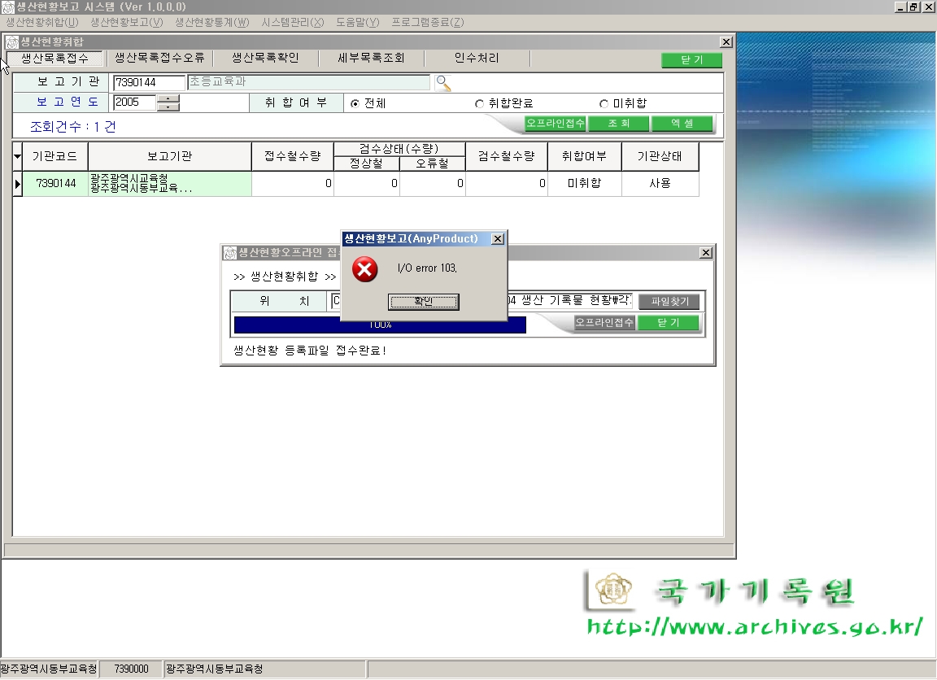937x680 pixels.
Task: Switch to the 생산목록확인 tab
Action: coord(265,59)
